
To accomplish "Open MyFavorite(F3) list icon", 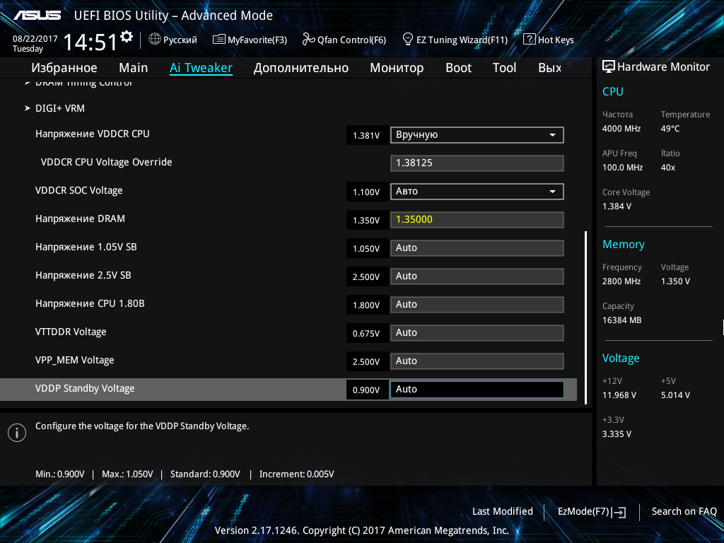I will click(x=219, y=40).
